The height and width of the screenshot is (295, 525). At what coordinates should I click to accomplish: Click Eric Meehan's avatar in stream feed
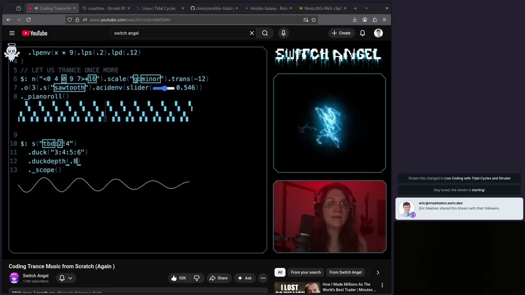point(407,209)
